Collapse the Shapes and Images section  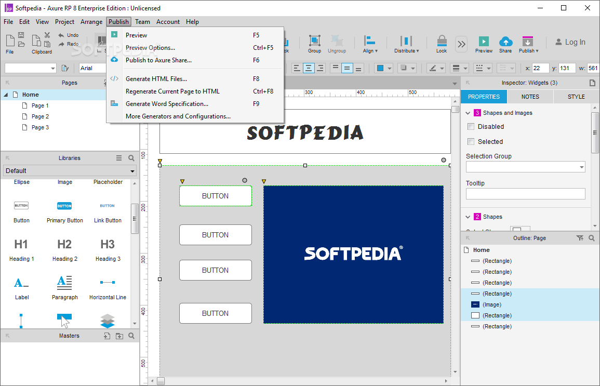[x=468, y=113]
